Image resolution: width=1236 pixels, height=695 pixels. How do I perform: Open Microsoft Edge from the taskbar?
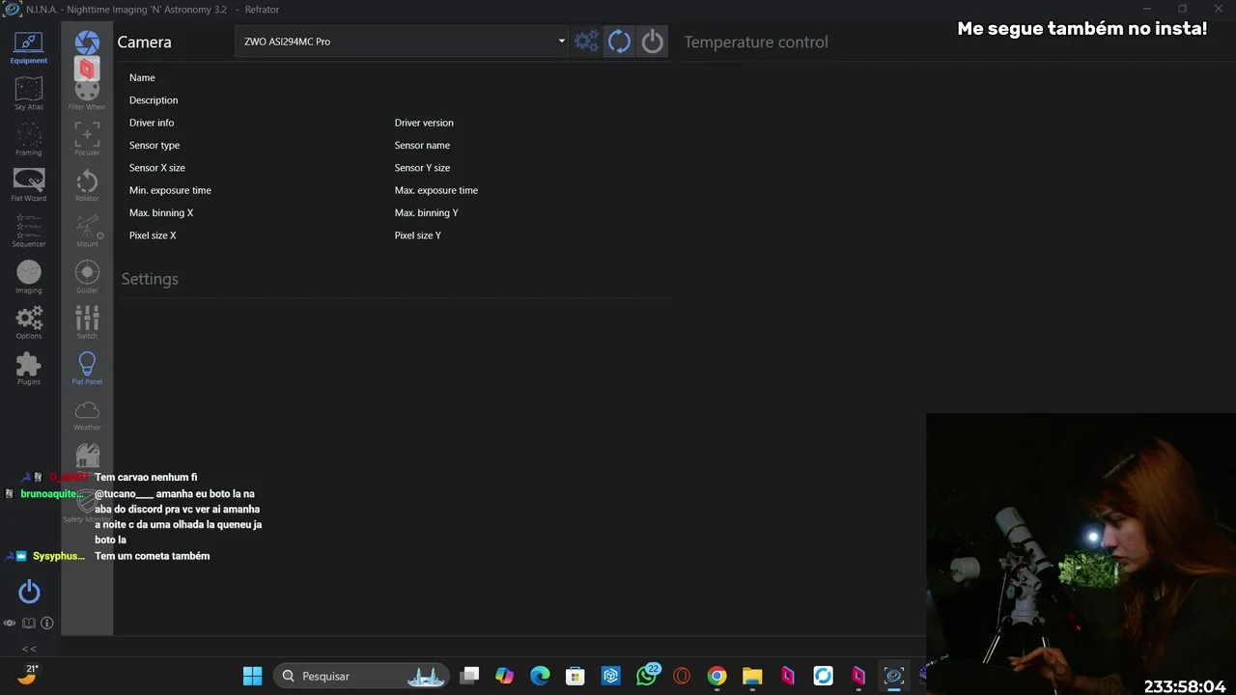coord(540,676)
